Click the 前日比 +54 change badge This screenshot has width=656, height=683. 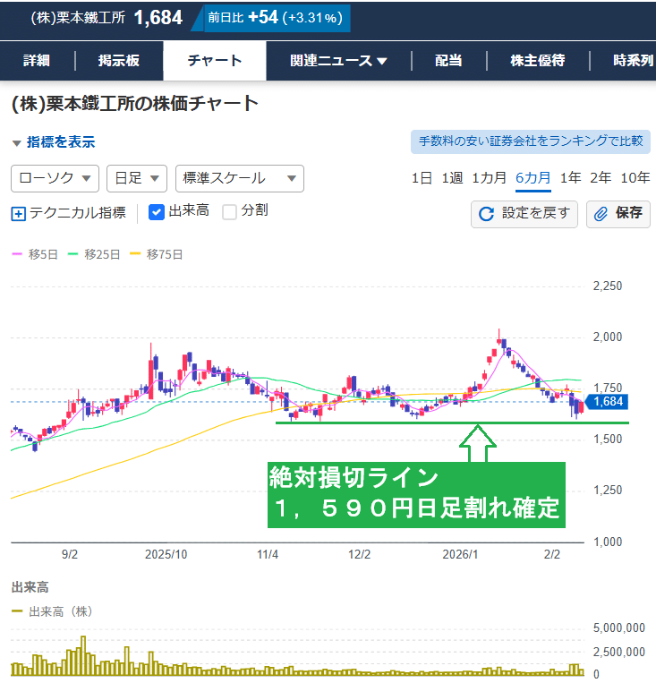point(277,18)
